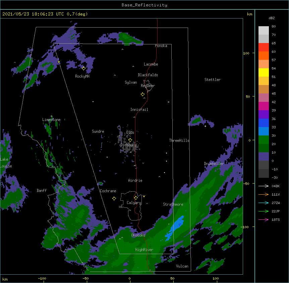Click the yellow station marker west of Calgary
289x283 pixels.
(x=114, y=198)
